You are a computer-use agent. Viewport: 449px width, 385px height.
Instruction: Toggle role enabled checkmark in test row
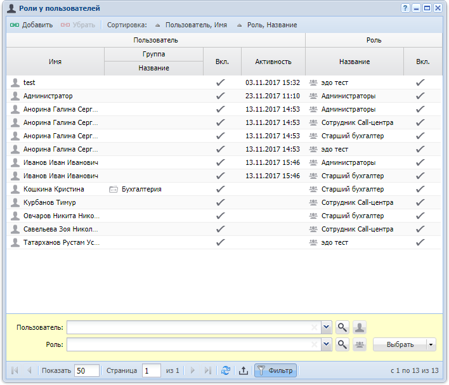point(420,82)
